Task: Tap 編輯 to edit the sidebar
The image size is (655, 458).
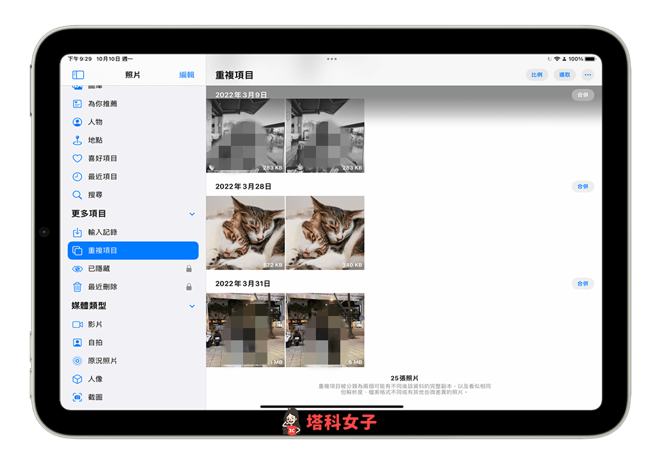Action: [x=186, y=74]
